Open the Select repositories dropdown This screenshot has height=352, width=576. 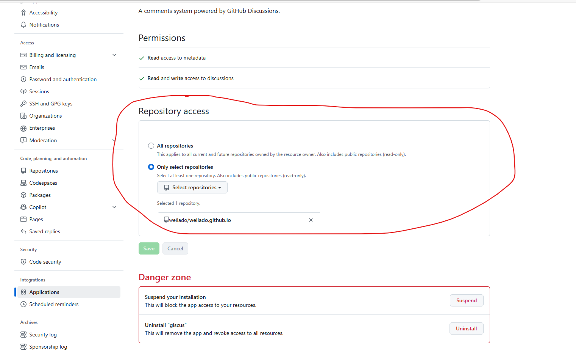(192, 187)
